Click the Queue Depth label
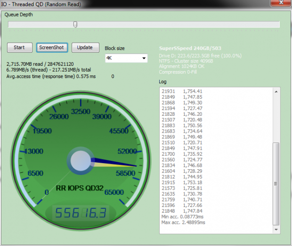This screenshot has width=292, height=246. [19, 15]
